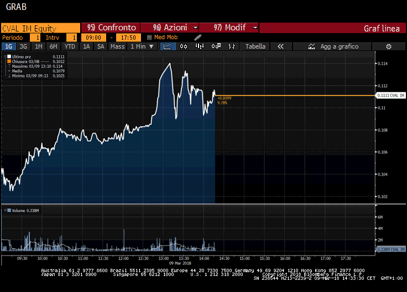This screenshot has height=292, width=407.
Task: Toggle the Ultimo prz legend marker
Action: (x=9, y=56)
